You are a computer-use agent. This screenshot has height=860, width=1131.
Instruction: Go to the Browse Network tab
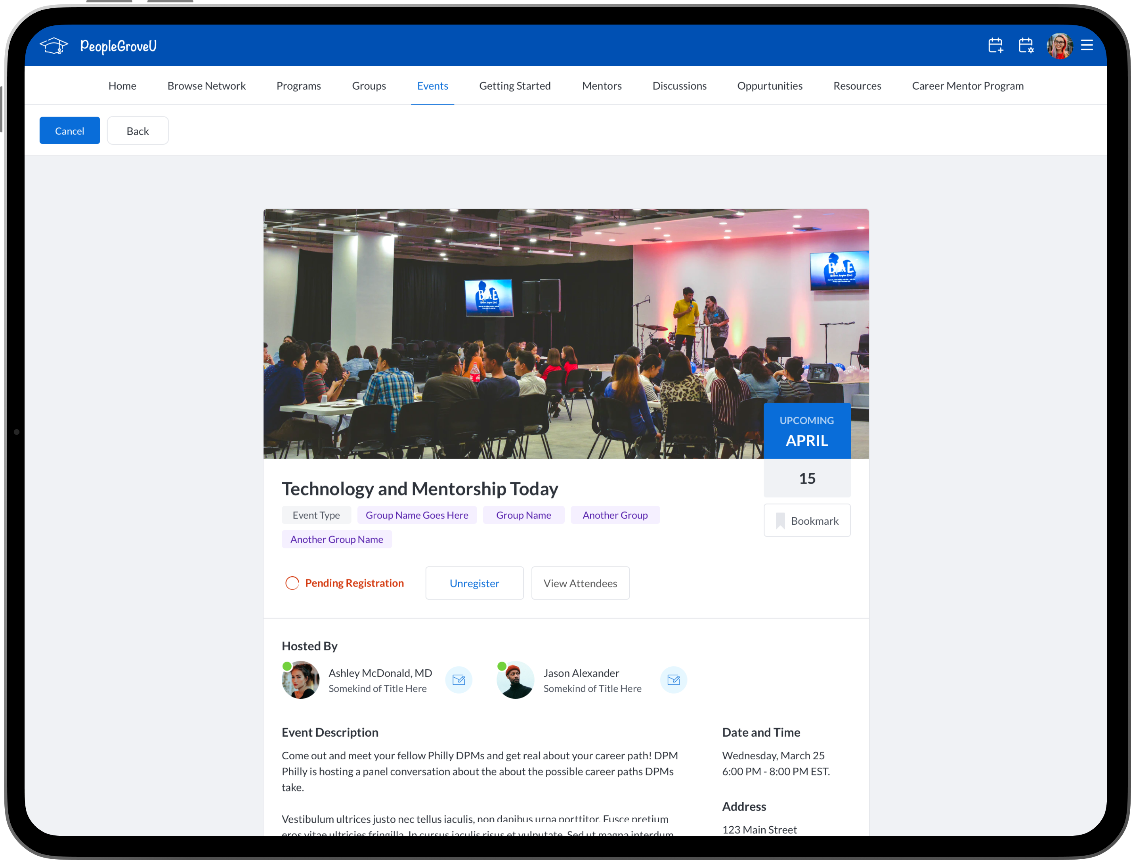[206, 86]
